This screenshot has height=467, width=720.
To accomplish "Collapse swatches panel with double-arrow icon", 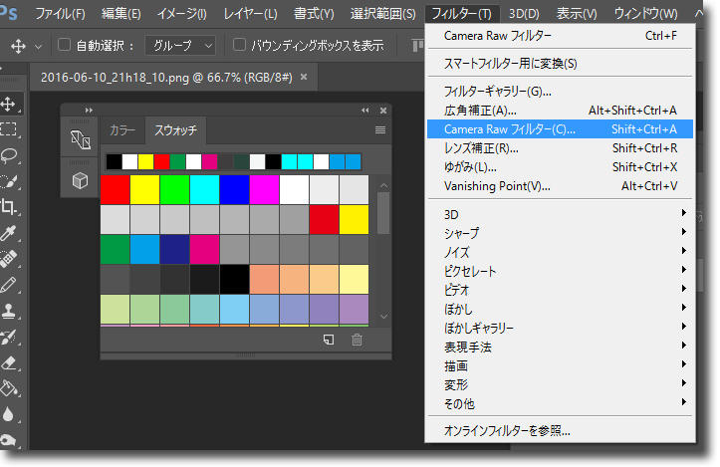I will (x=365, y=111).
